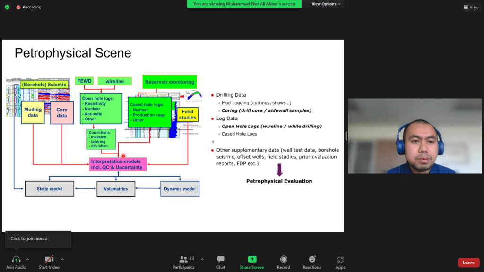Open the Participants panel
Screen dimensions: 484x272
point(183,259)
